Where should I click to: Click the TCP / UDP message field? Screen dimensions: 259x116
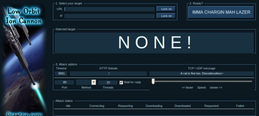click(x=201, y=73)
